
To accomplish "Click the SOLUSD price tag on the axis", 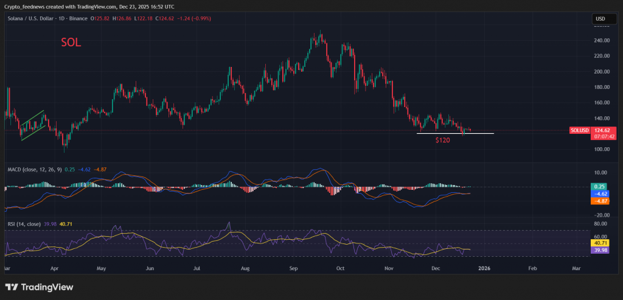I will click(579, 130).
